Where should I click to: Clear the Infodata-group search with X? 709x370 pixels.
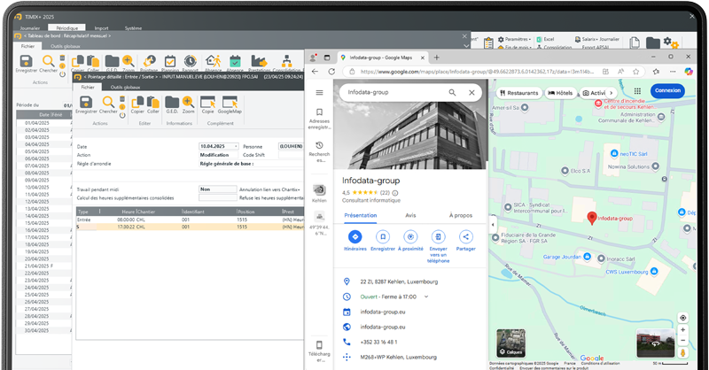[471, 92]
